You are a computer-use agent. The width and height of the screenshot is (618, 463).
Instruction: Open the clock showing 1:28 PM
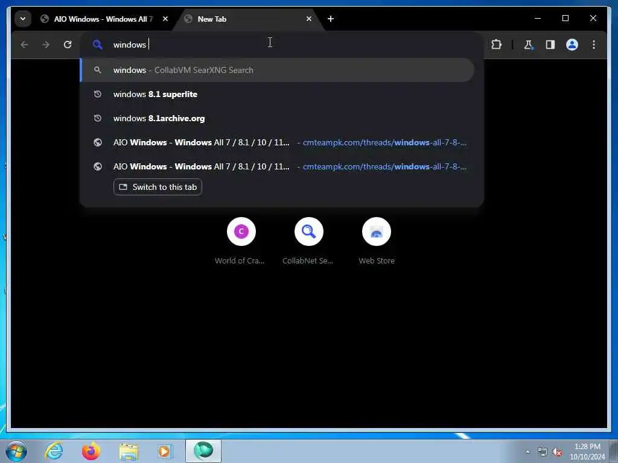(x=587, y=452)
